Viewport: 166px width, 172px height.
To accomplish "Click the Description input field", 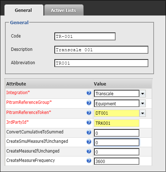I will (x=101, y=50).
